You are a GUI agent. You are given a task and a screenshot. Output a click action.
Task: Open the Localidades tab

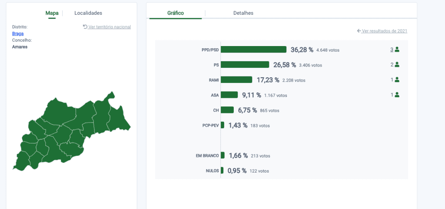pyautogui.click(x=88, y=13)
